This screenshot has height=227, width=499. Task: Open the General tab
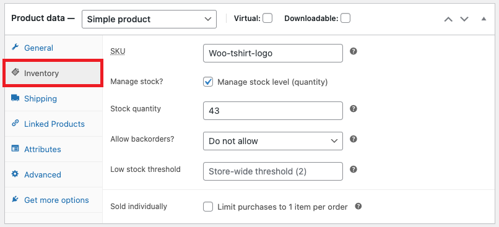pos(53,48)
